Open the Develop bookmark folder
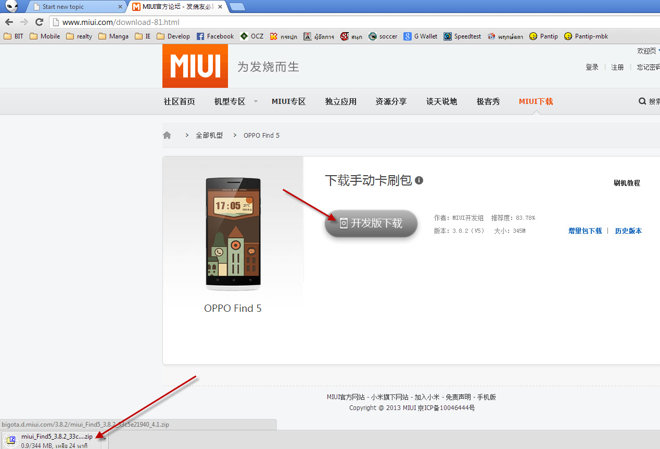 [x=173, y=36]
